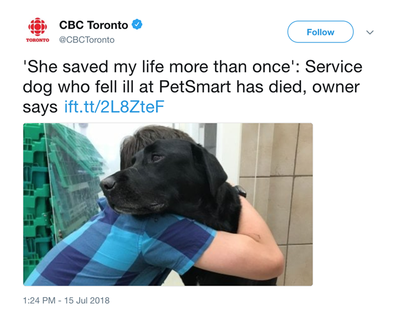
Task: Open the tweet options chevron
Action: 370,32
